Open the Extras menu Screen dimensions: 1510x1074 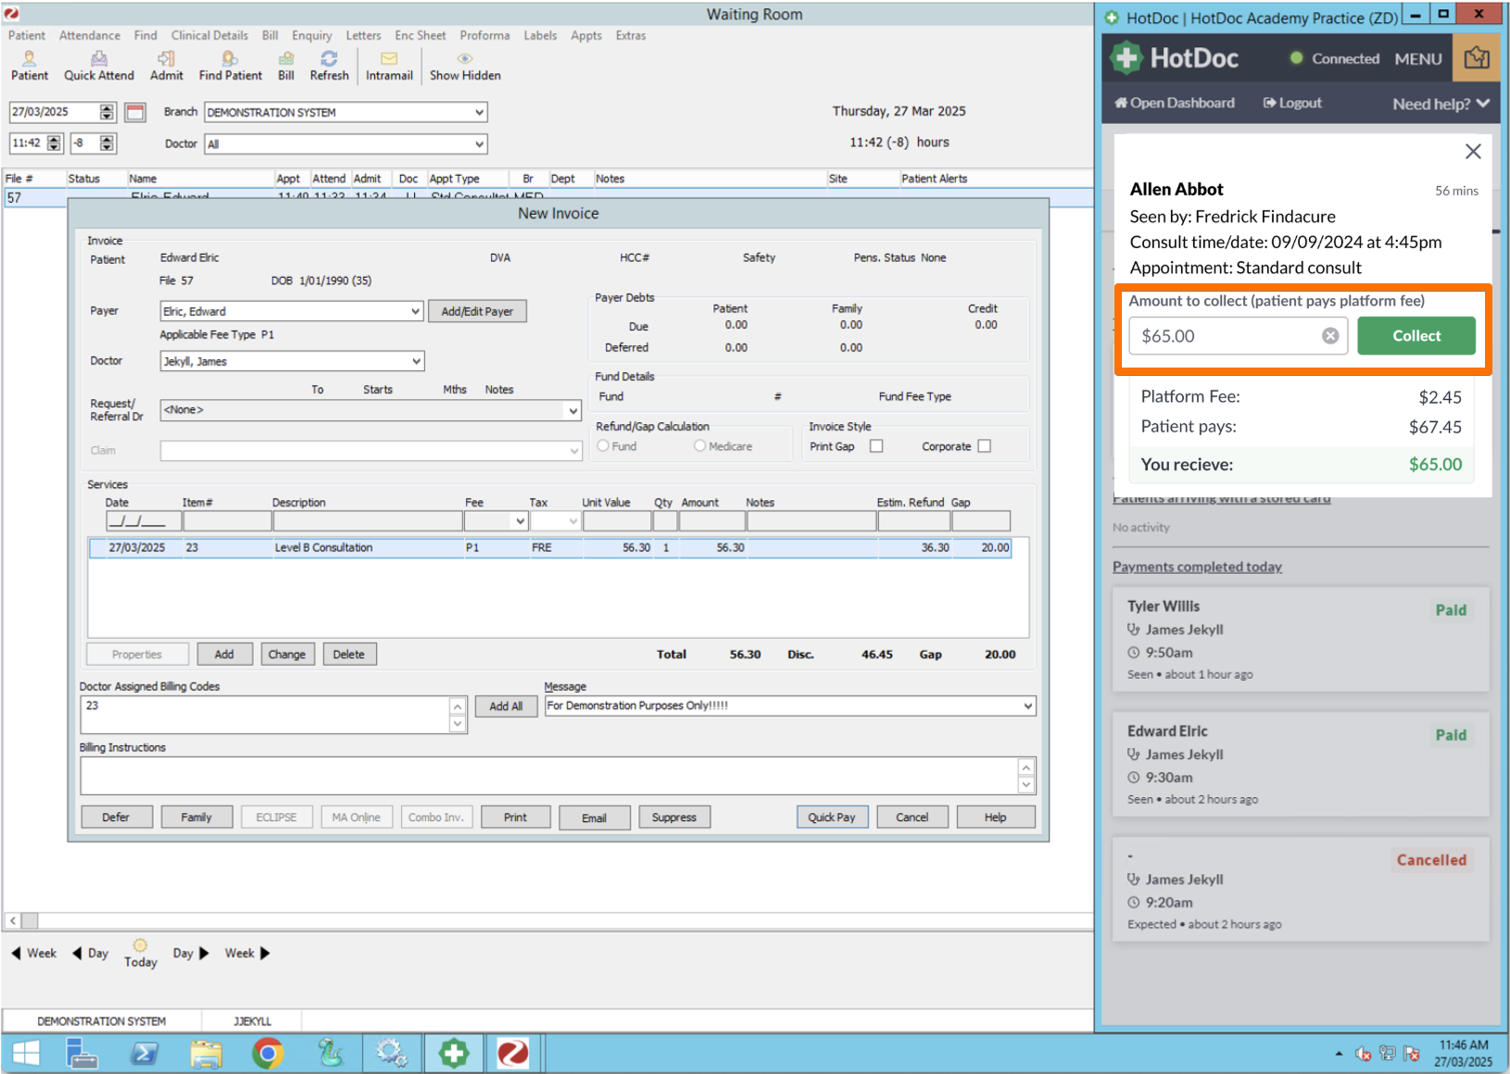631,35
